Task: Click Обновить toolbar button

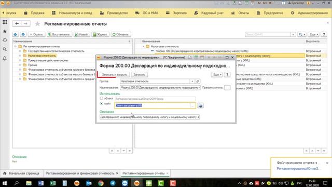Action: [x=121, y=34]
